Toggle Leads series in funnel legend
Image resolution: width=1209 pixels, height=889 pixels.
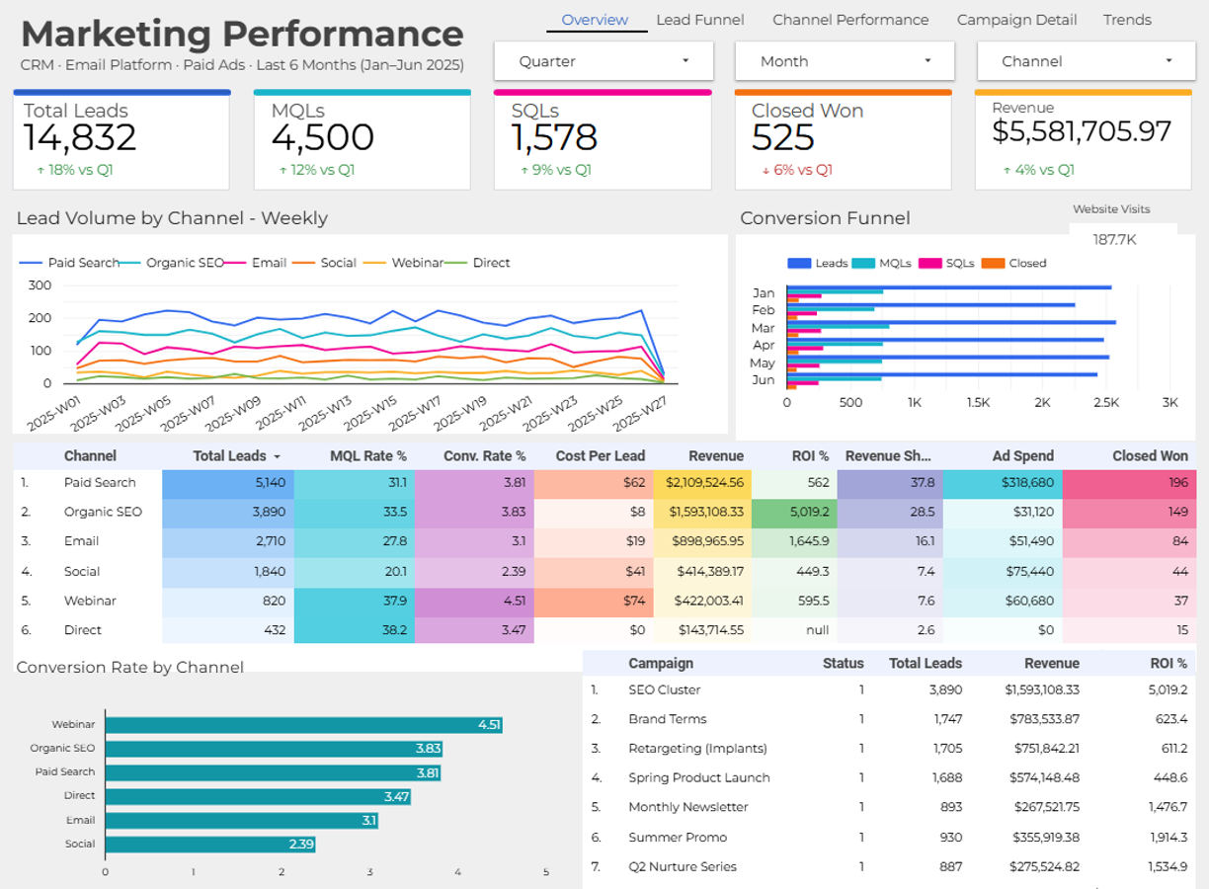[x=818, y=264]
